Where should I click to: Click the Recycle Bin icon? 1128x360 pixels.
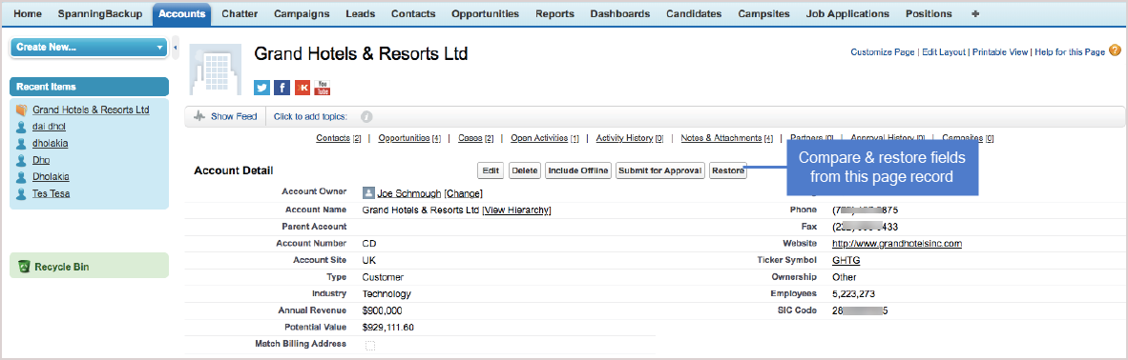(25, 267)
